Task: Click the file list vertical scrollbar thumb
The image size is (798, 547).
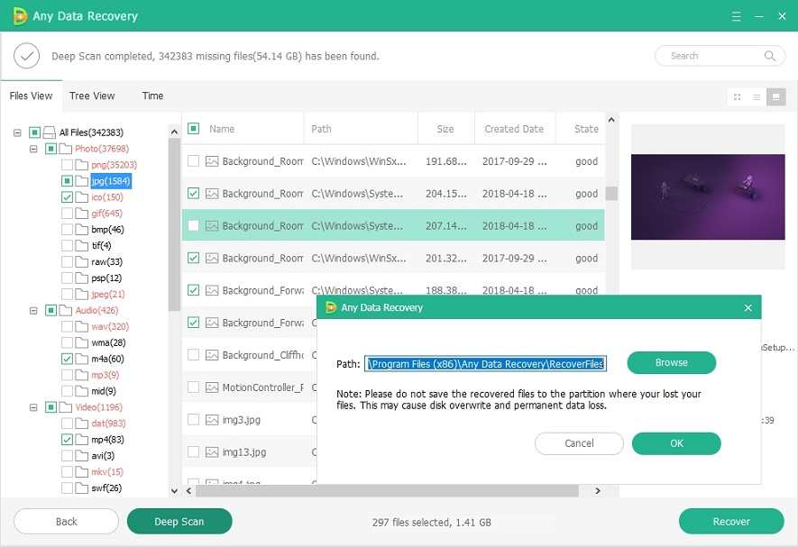Action: point(611,194)
